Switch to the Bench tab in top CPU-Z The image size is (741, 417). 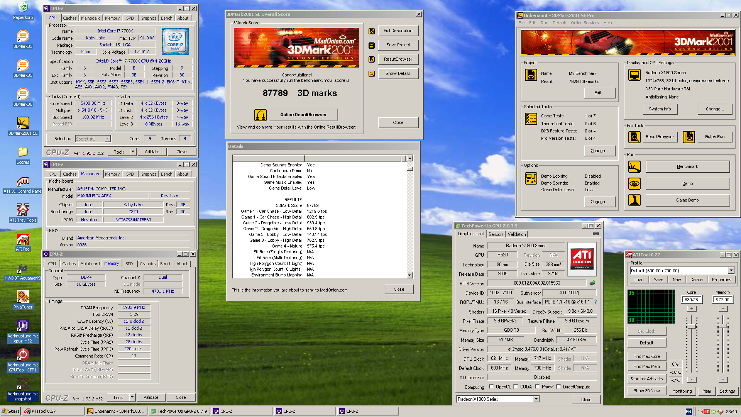point(167,18)
